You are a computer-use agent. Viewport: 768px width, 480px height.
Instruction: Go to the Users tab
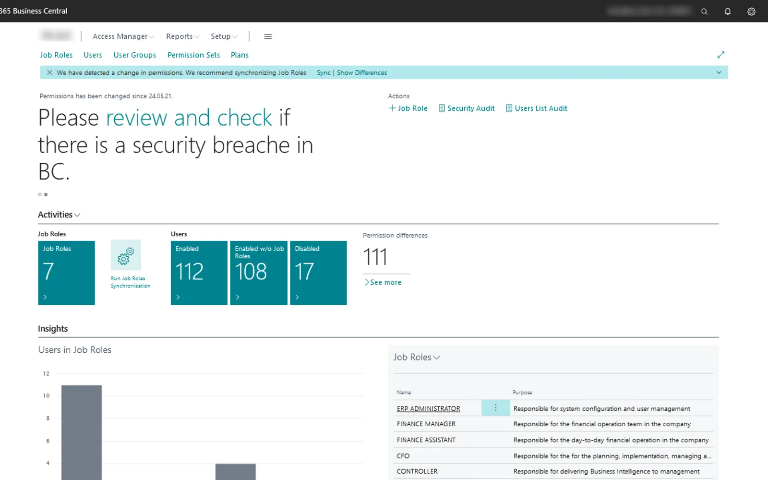93,55
